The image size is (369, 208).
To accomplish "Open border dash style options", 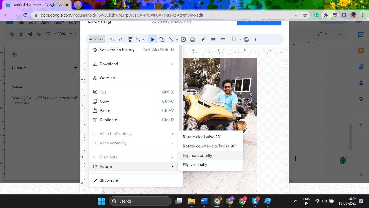I will (223, 39).
